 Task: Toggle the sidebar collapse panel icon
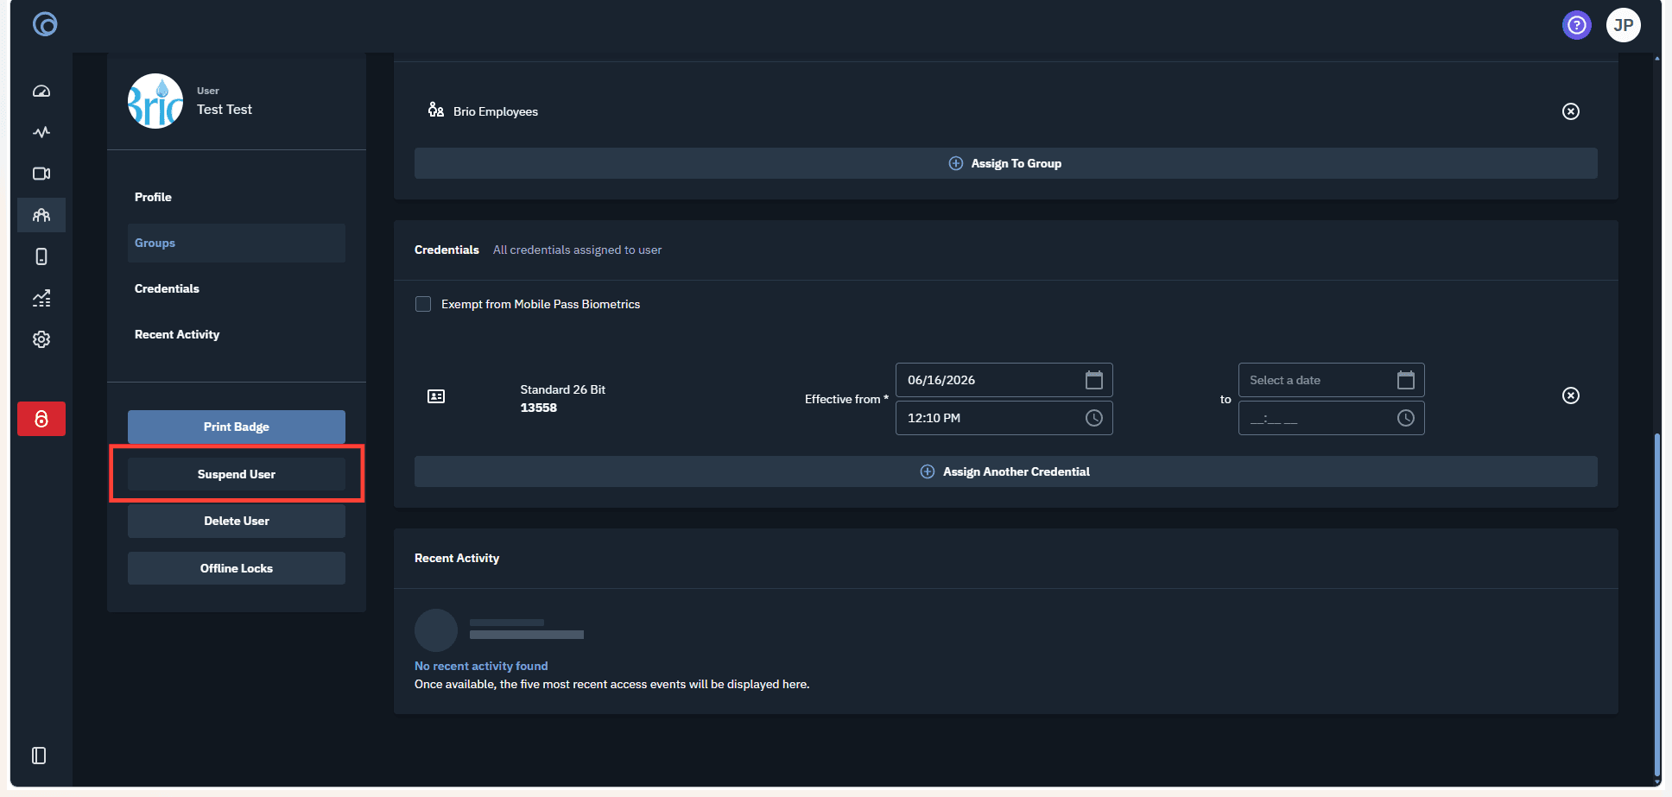click(x=39, y=756)
